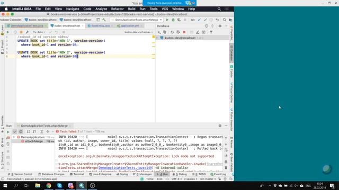Screen dimensions: 339x190
Task: Open the Version Control tool window
Action: coord(20,174)
